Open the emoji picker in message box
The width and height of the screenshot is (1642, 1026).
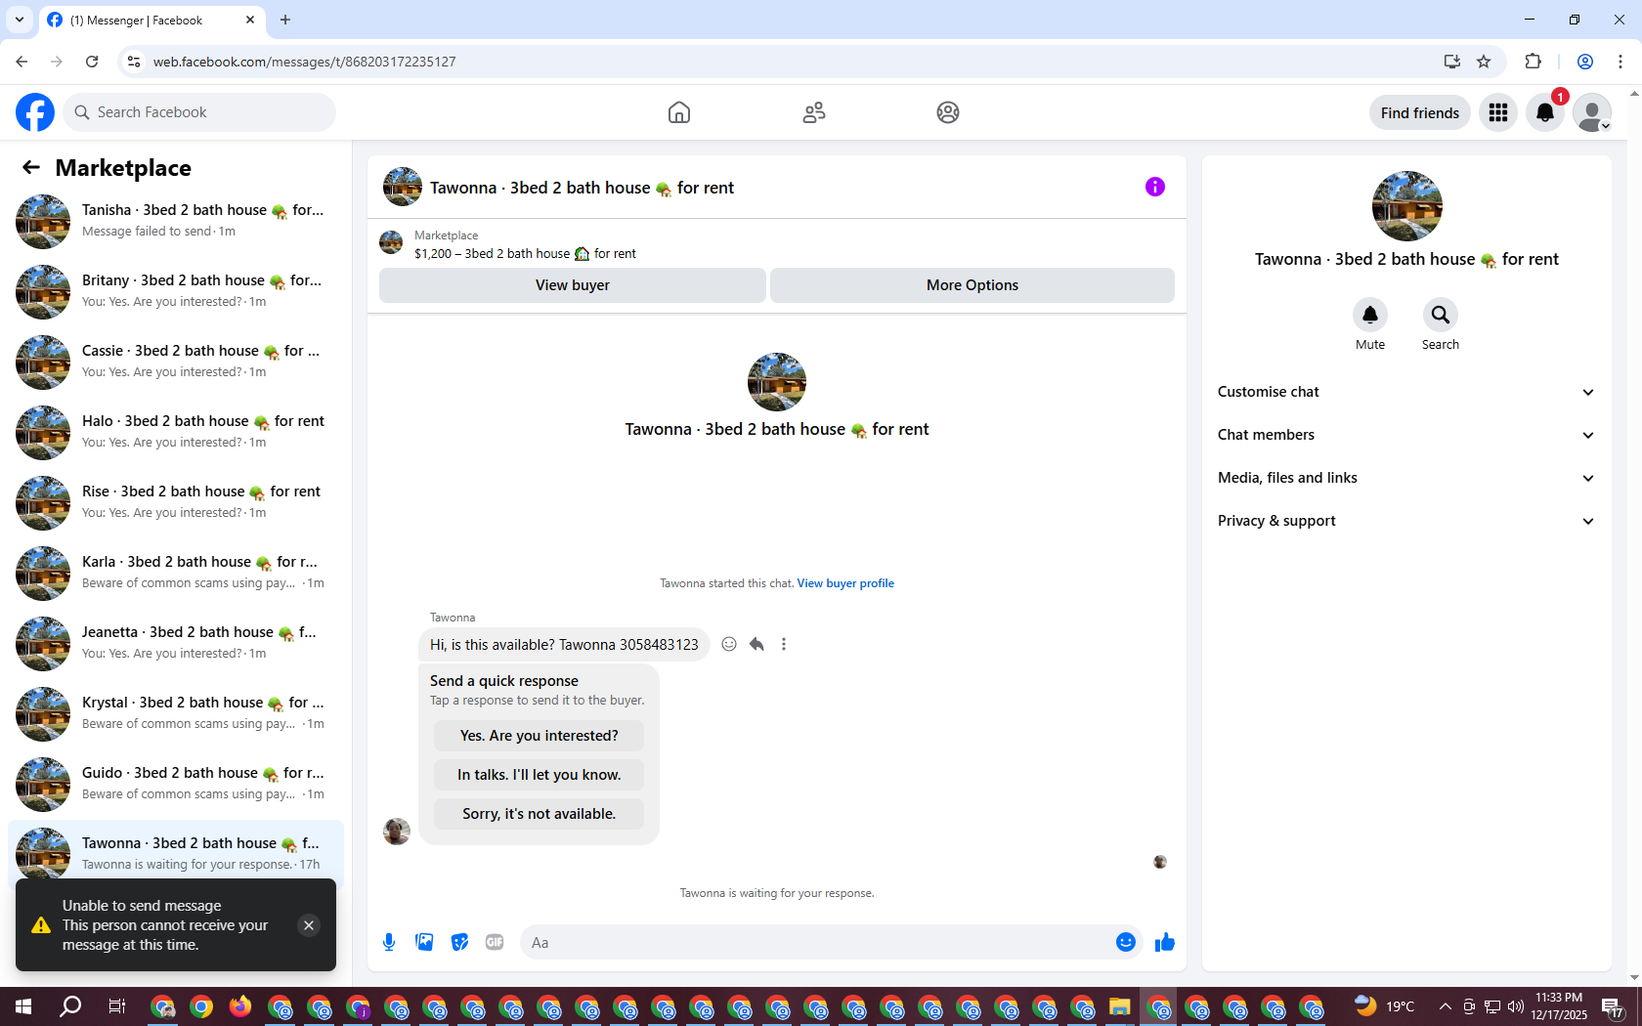(1126, 942)
